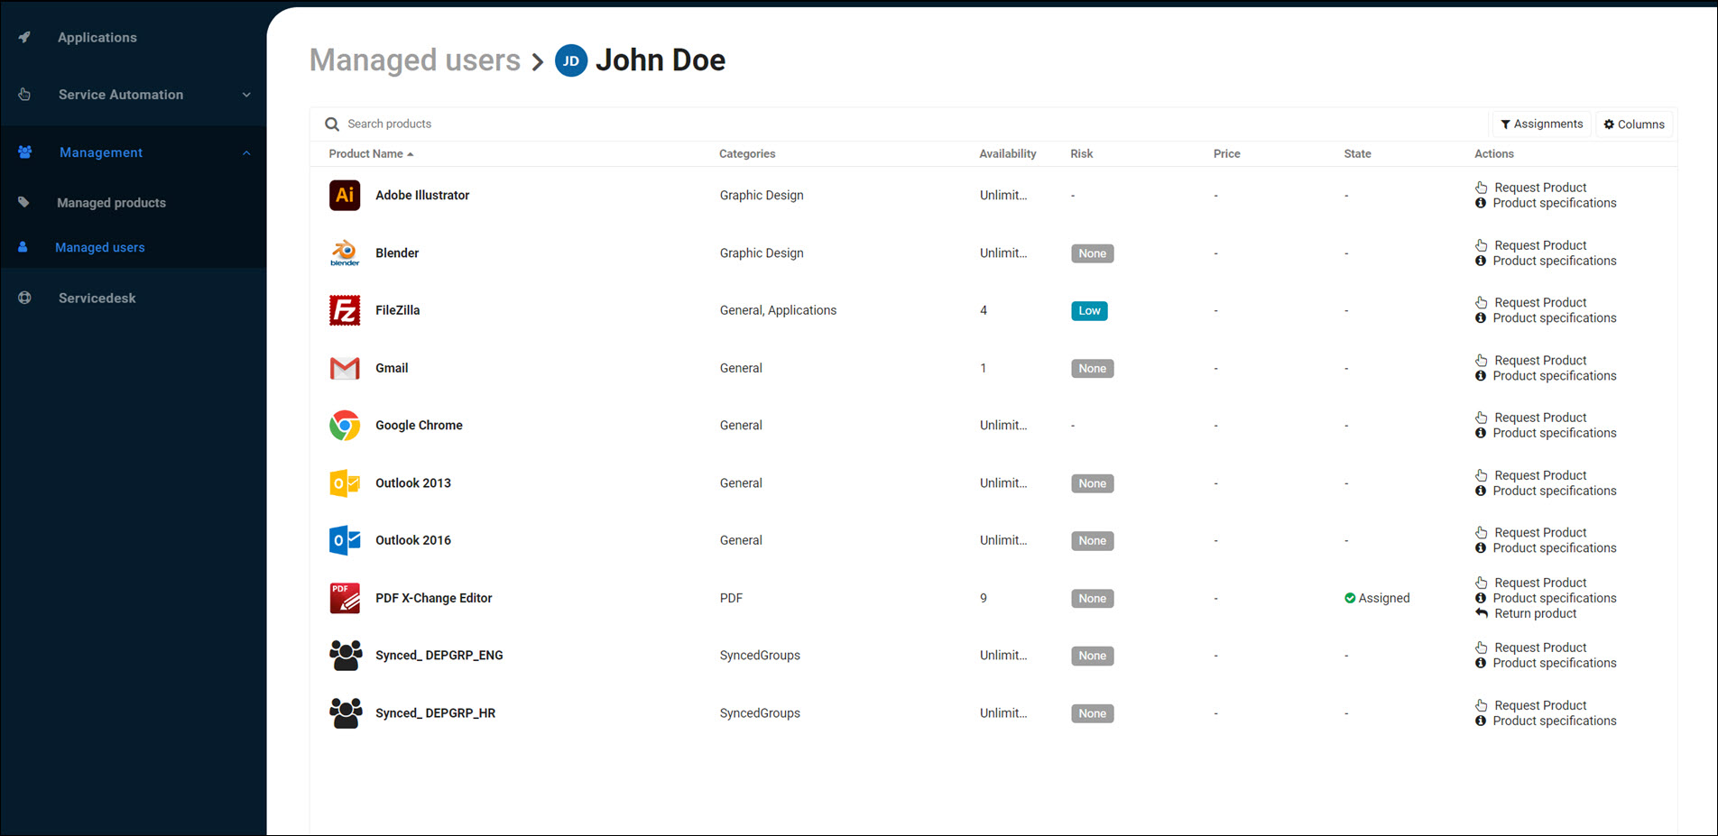This screenshot has height=836, width=1718.
Task: Click the State column header
Action: point(1357,154)
